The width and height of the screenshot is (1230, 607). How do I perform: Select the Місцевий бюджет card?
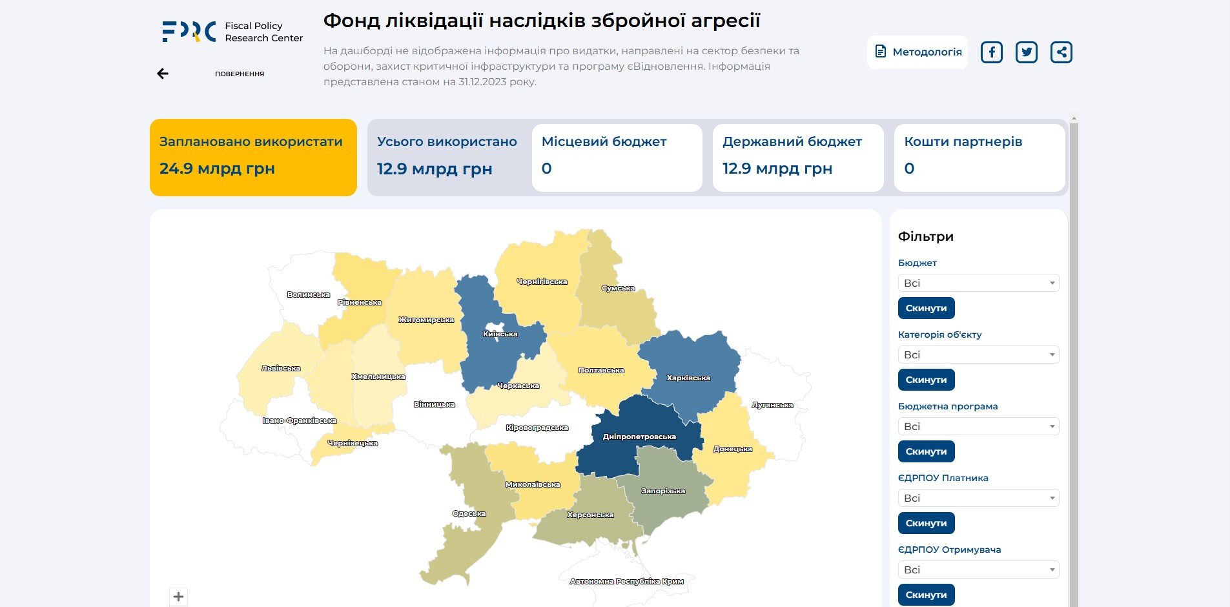click(617, 158)
